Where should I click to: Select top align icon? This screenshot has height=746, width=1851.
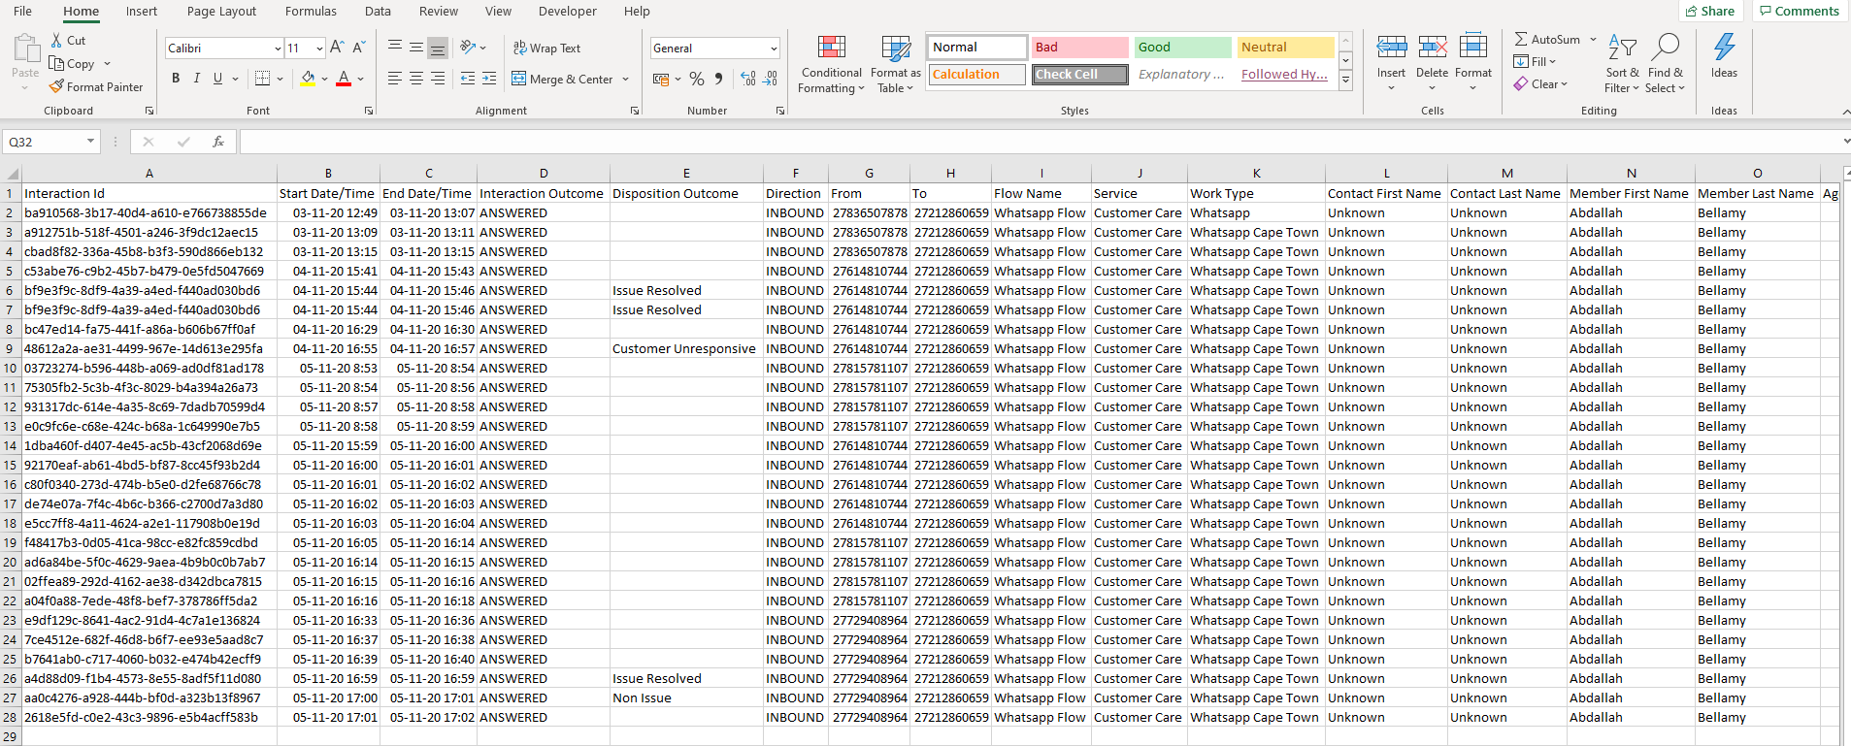(x=395, y=47)
